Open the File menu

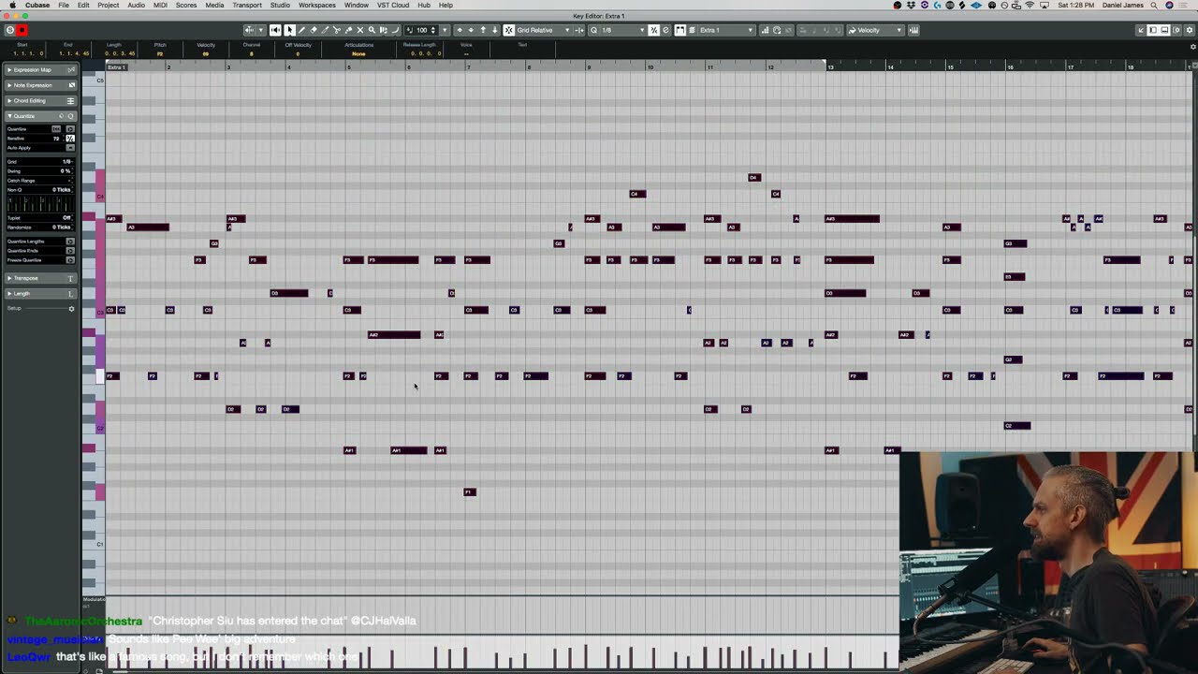coord(64,5)
